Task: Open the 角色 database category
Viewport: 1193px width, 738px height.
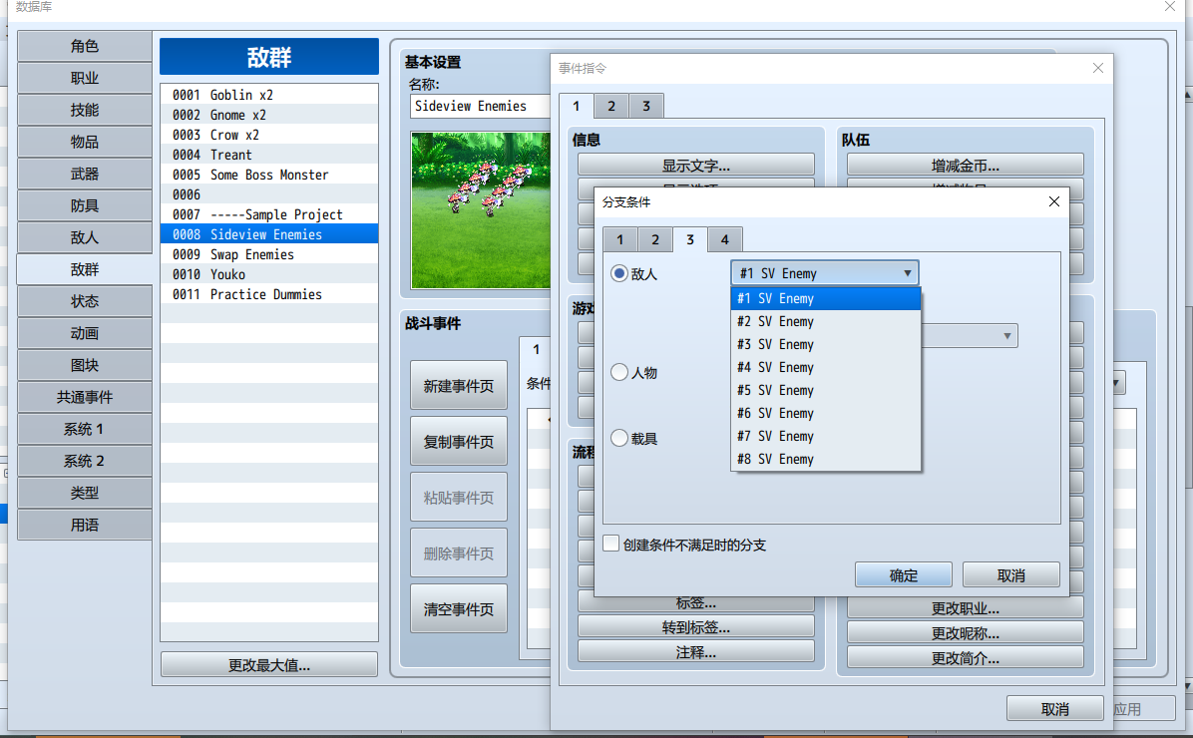Action: (x=85, y=46)
